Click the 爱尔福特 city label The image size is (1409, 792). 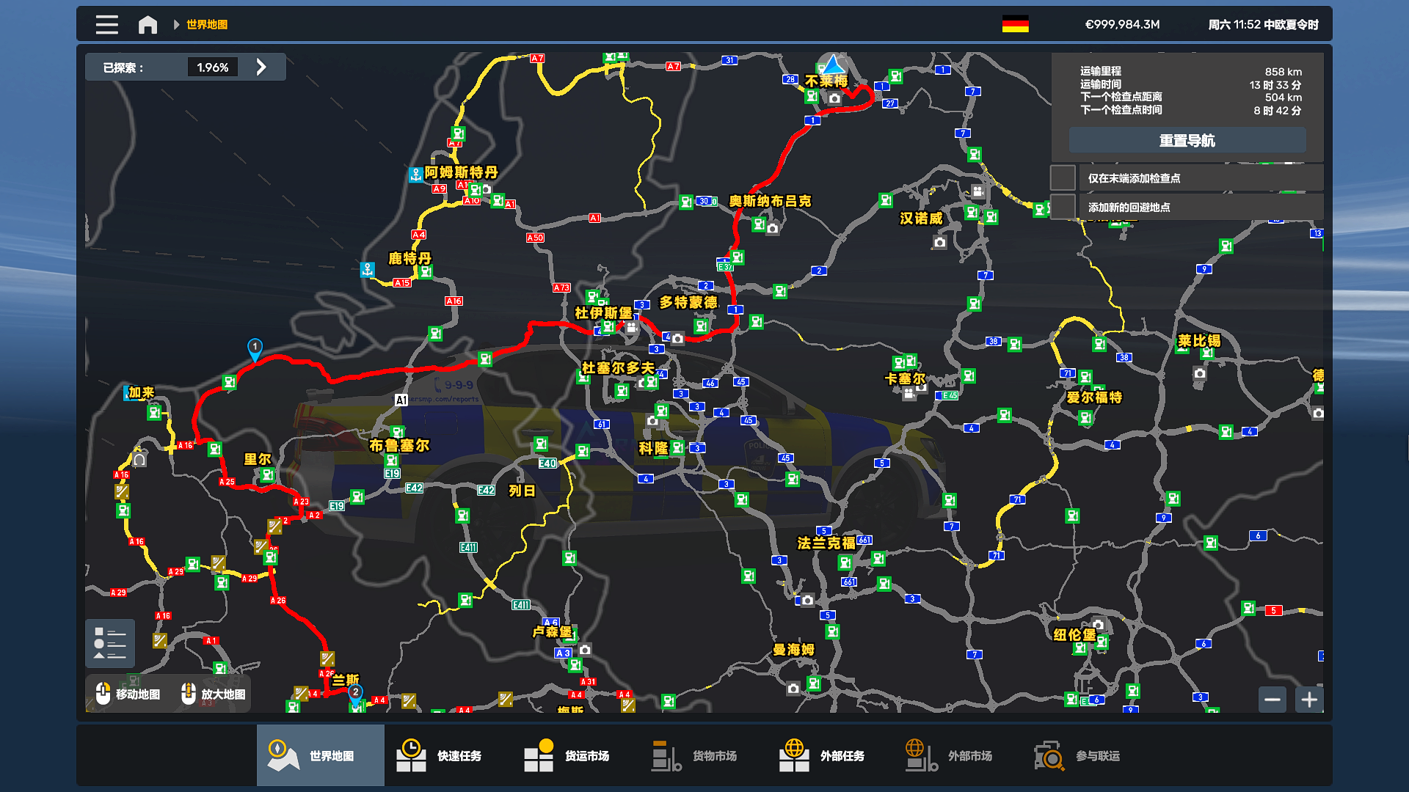click(x=1095, y=397)
